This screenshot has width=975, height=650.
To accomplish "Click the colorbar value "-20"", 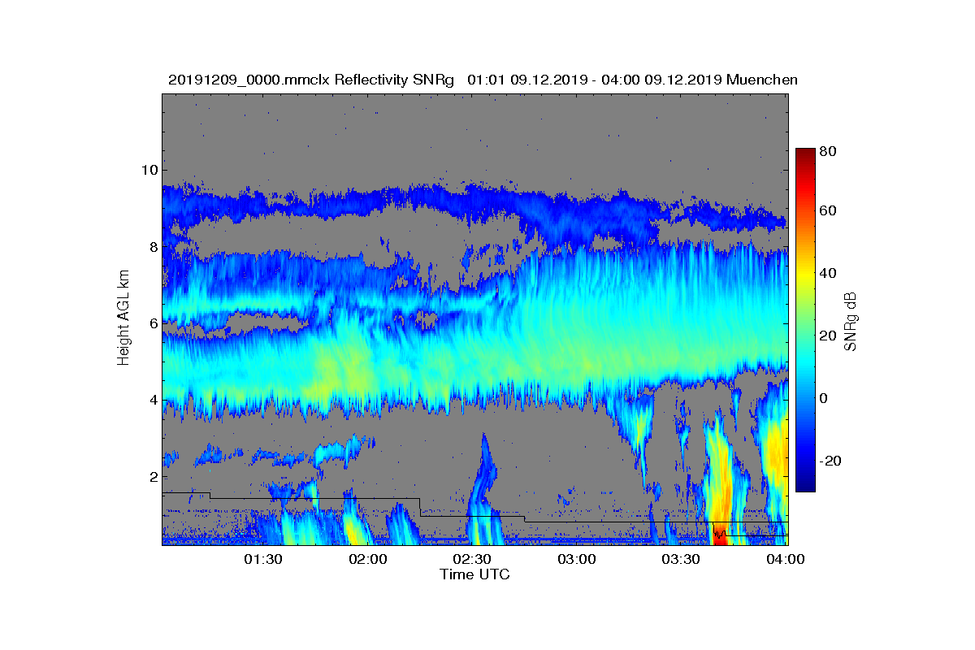I will pos(830,461).
